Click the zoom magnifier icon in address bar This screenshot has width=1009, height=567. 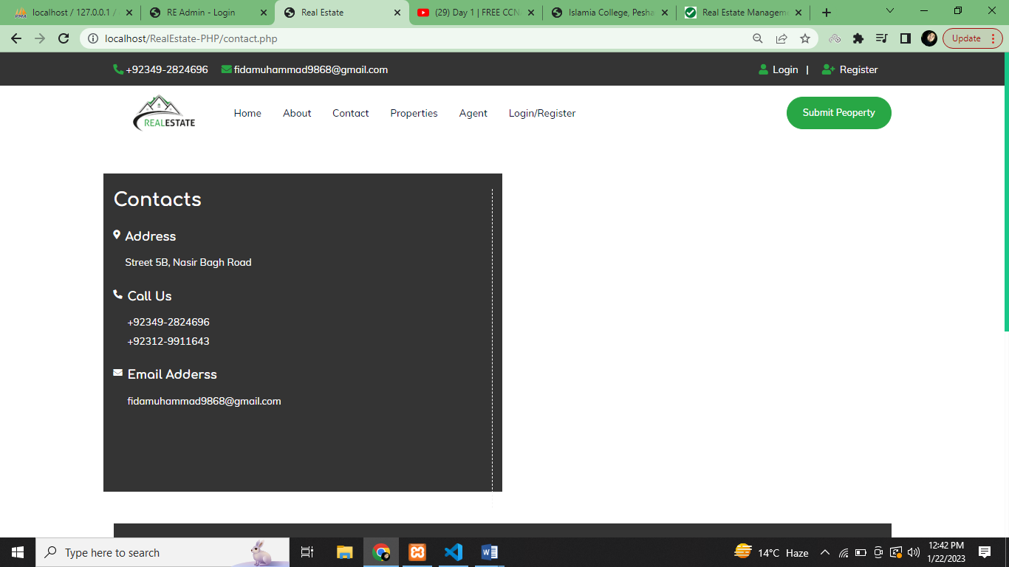click(758, 38)
